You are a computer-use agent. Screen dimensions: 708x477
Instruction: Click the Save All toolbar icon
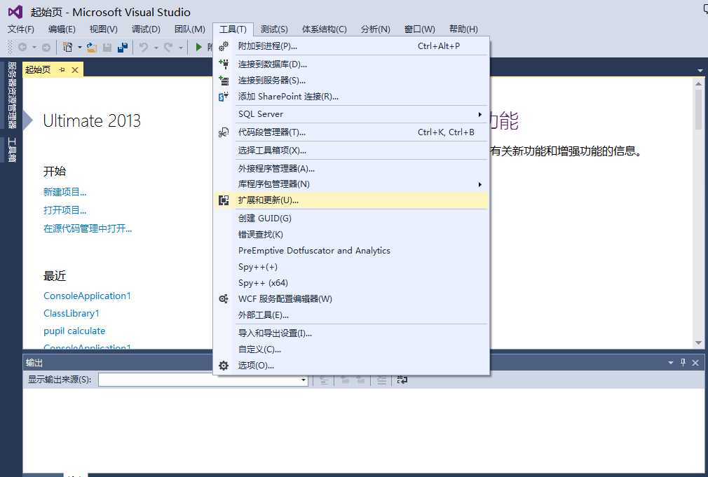(123, 47)
